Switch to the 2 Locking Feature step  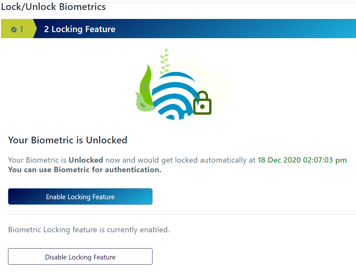(79, 29)
